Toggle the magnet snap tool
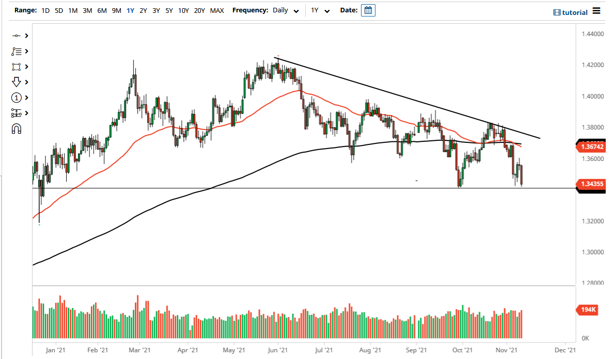612x359 pixels. coord(15,128)
